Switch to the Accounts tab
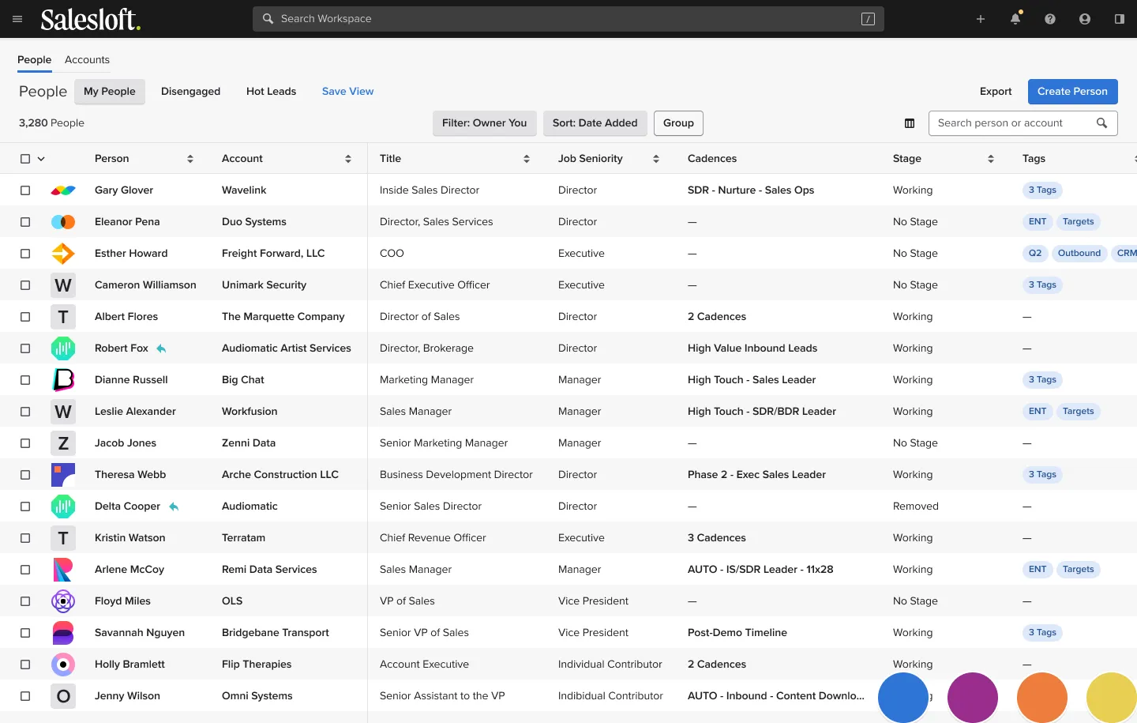The width and height of the screenshot is (1137, 723). pyautogui.click(x=87, y=60)
